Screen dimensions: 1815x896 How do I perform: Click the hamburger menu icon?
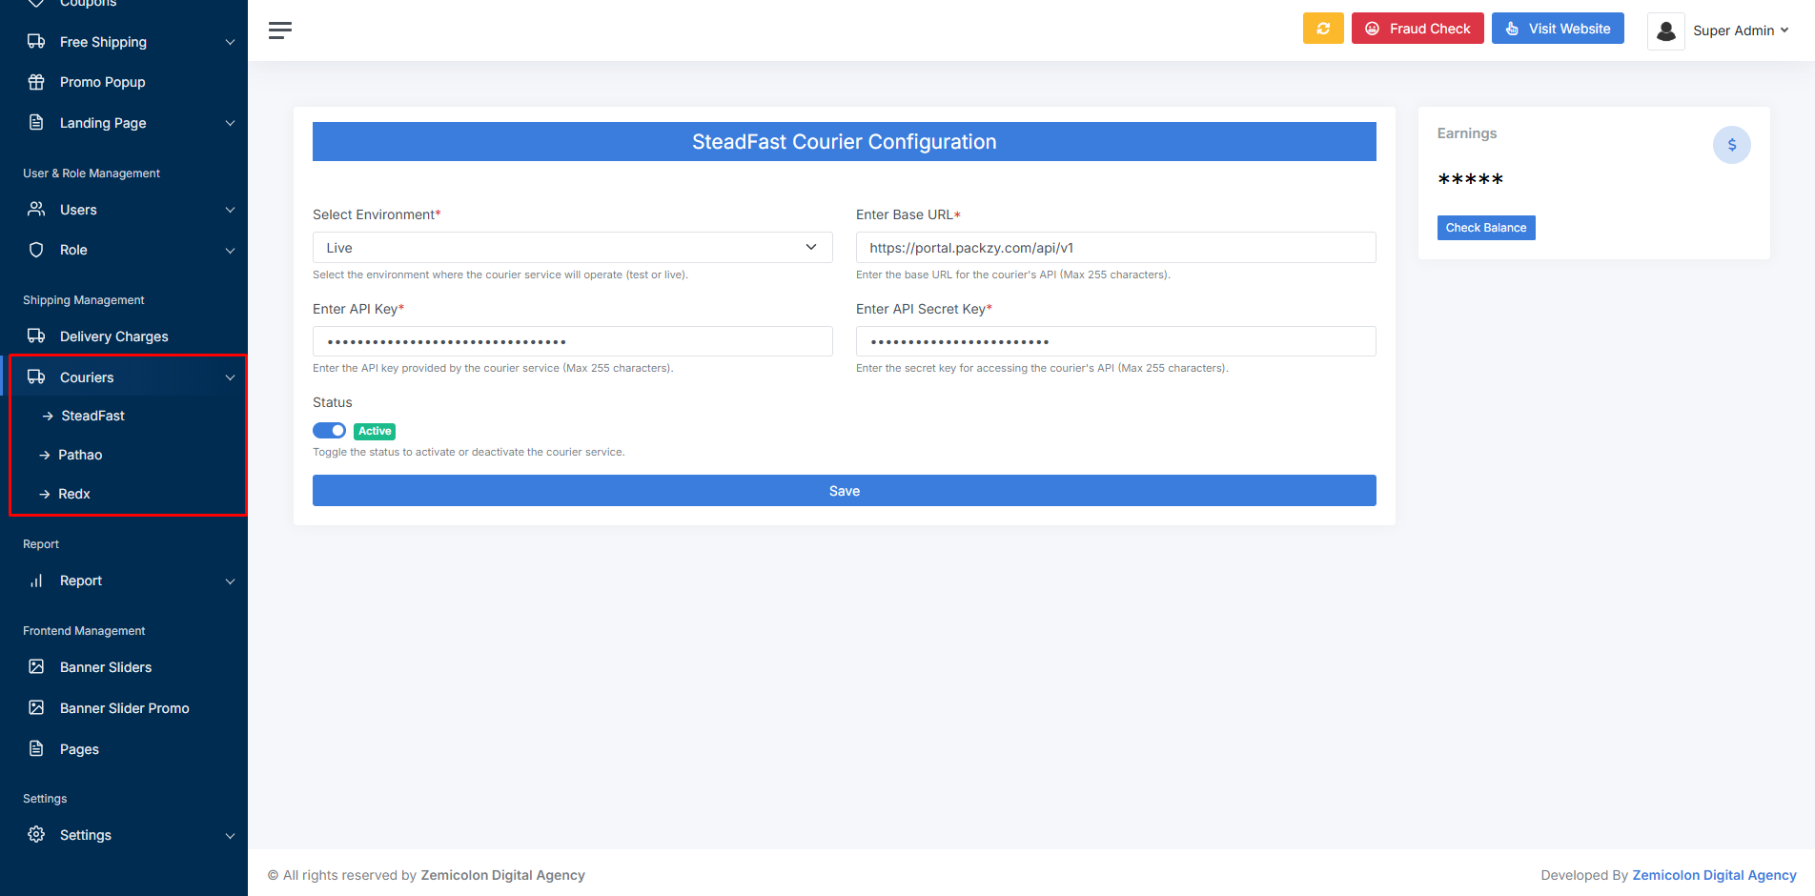(x=279, y=31)
